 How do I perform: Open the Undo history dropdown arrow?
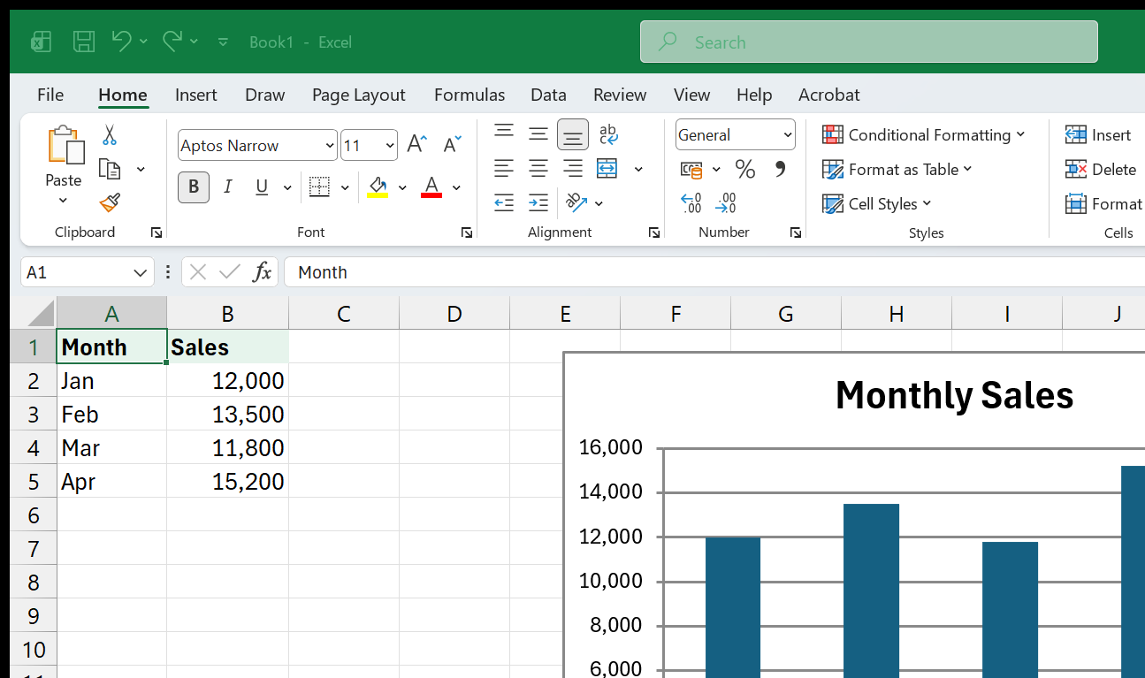(x=143, y=42)
